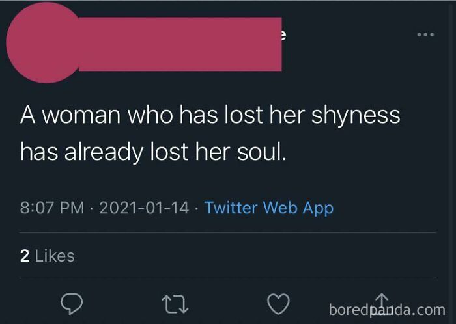Click the tweet line starting "A woman who"

[209, 115]
